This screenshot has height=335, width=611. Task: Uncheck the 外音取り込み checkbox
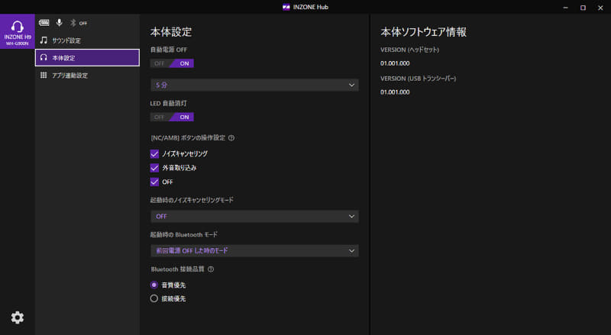[x=154, y=168]
